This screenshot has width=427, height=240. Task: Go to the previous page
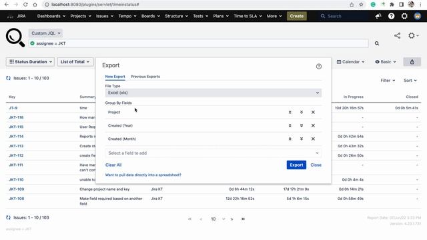click(x=201, y=219)
